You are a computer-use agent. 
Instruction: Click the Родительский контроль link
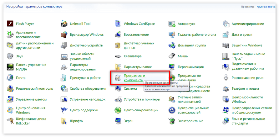(x=34, y=88)
